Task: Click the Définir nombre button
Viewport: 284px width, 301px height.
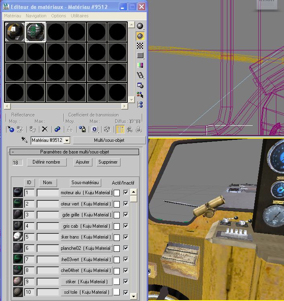Action: (47, 162)
